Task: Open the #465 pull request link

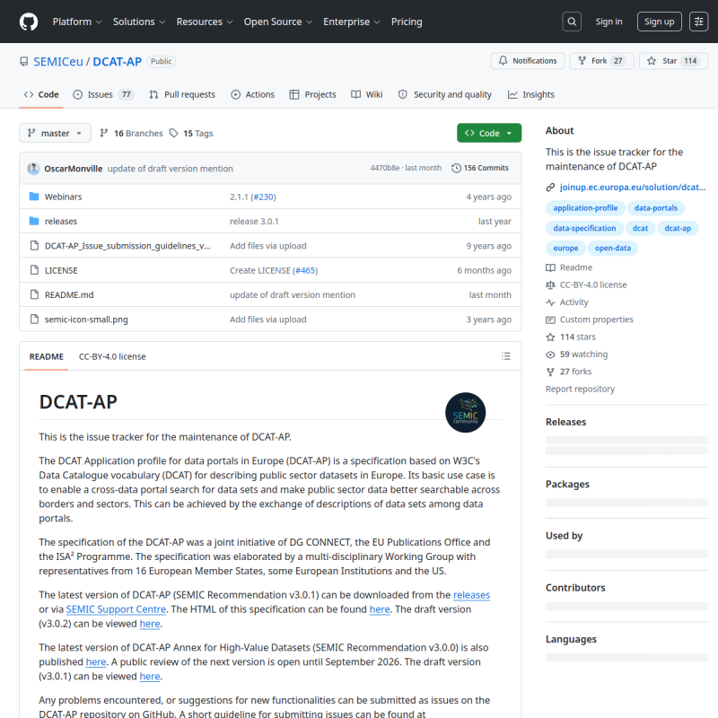Action: point(305,270)
